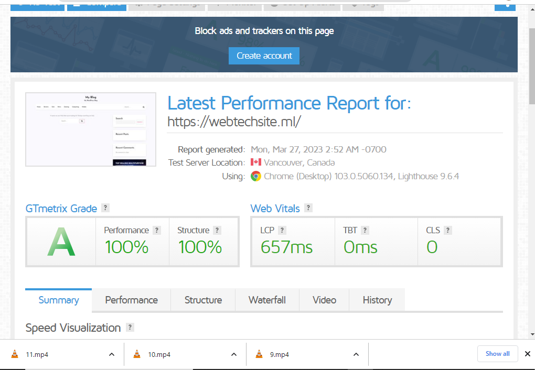Expand the options chevron for 11.mp4
535x370 pixels.
click(112, 354)
